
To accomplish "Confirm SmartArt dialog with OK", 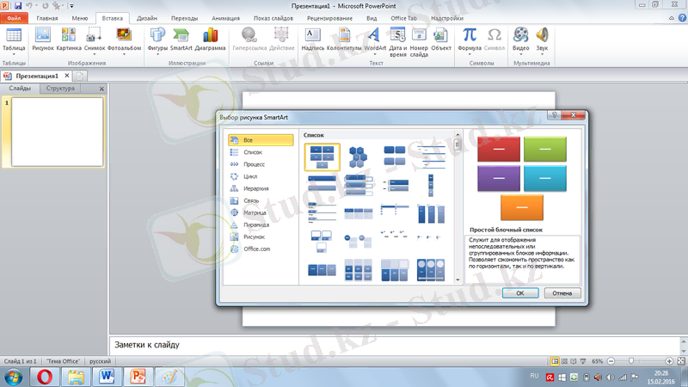I will (520, 292).
